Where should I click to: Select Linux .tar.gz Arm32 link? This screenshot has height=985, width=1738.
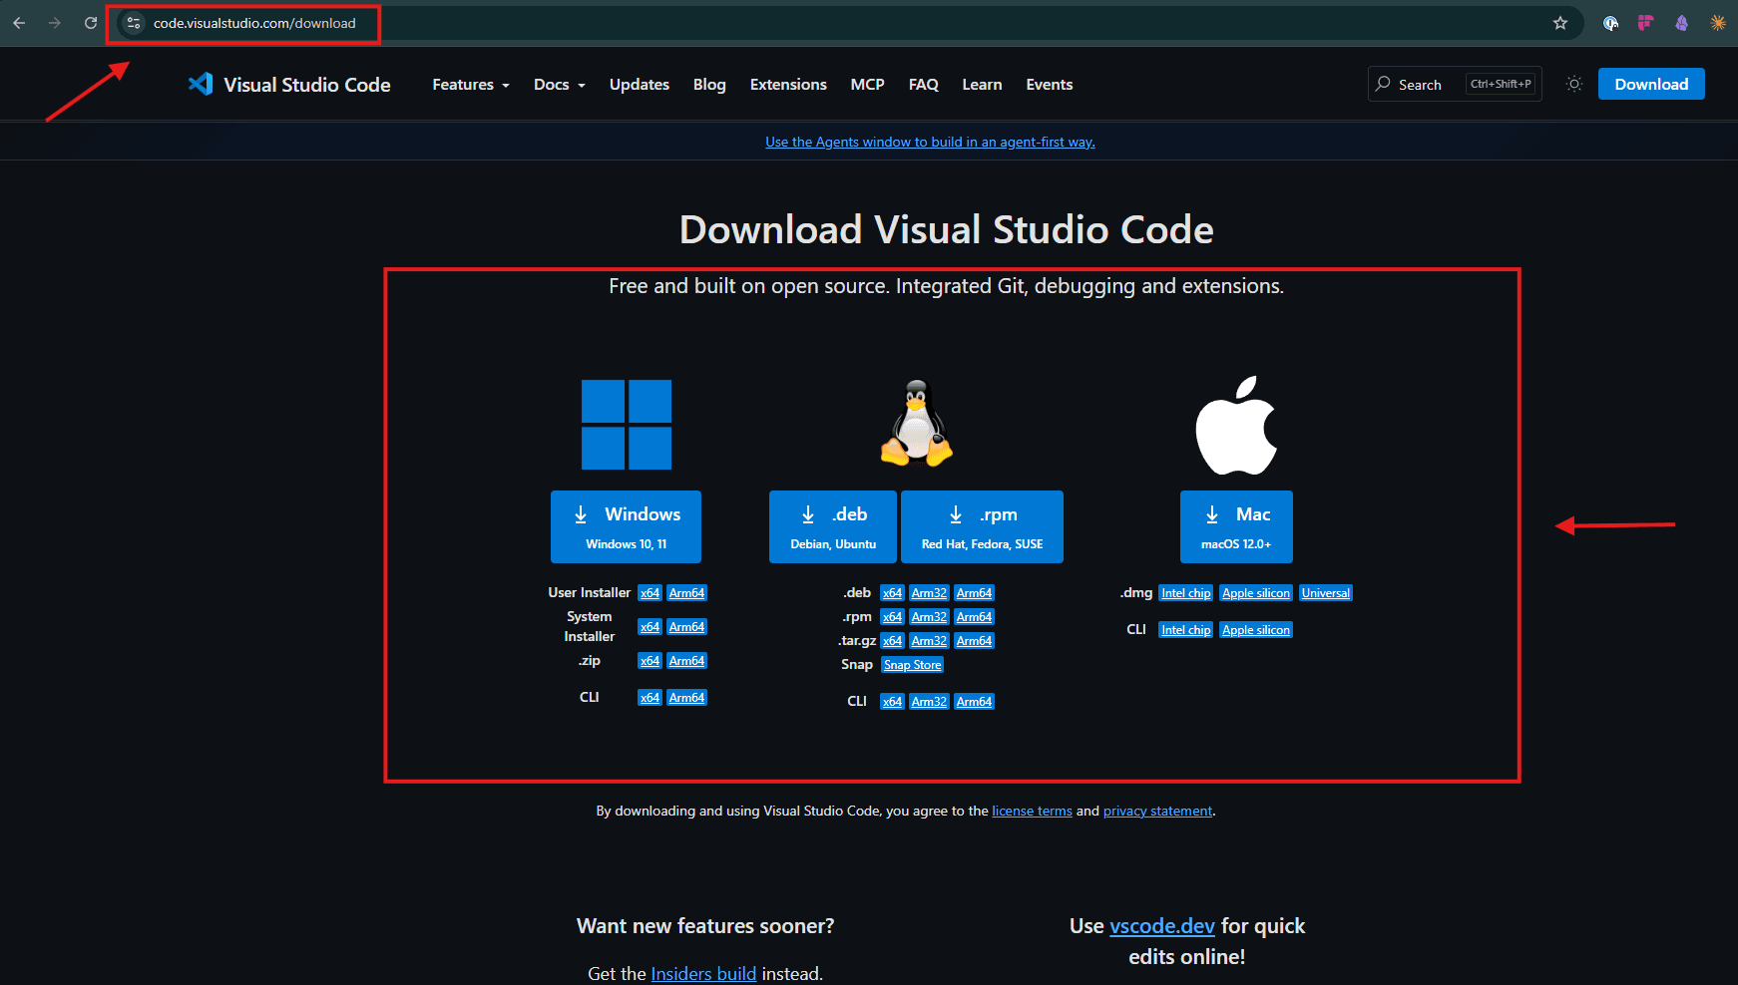(929, 641)
